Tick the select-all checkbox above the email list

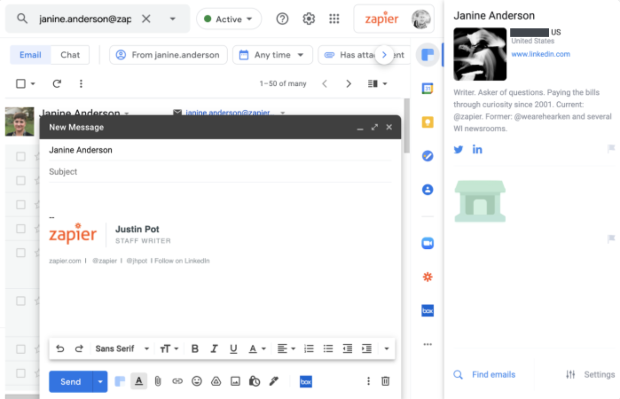click(x=20, y=84)
